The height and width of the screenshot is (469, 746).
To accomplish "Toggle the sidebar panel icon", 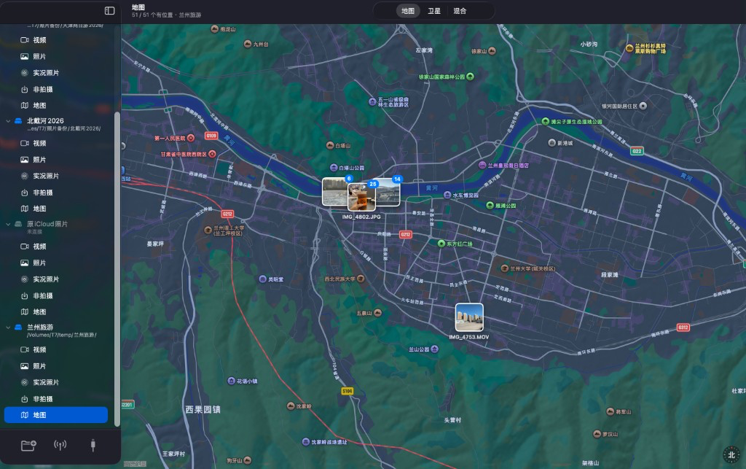I will coord(109,10).
